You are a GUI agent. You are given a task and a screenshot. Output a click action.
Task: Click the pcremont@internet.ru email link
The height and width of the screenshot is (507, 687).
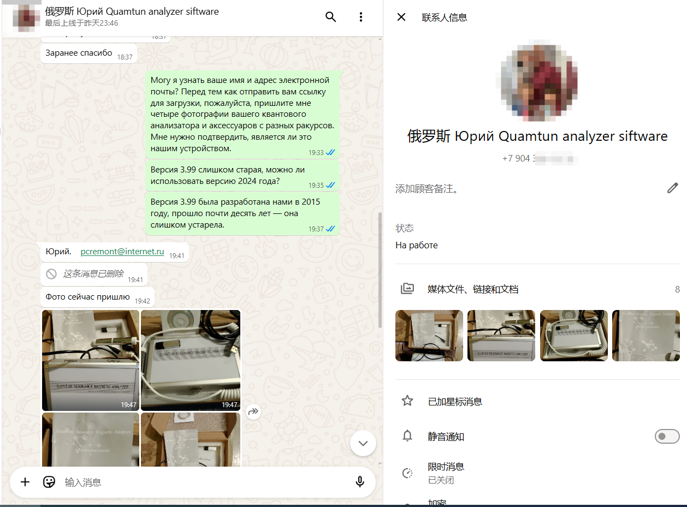pyautogui.click(x=122, y=252)
